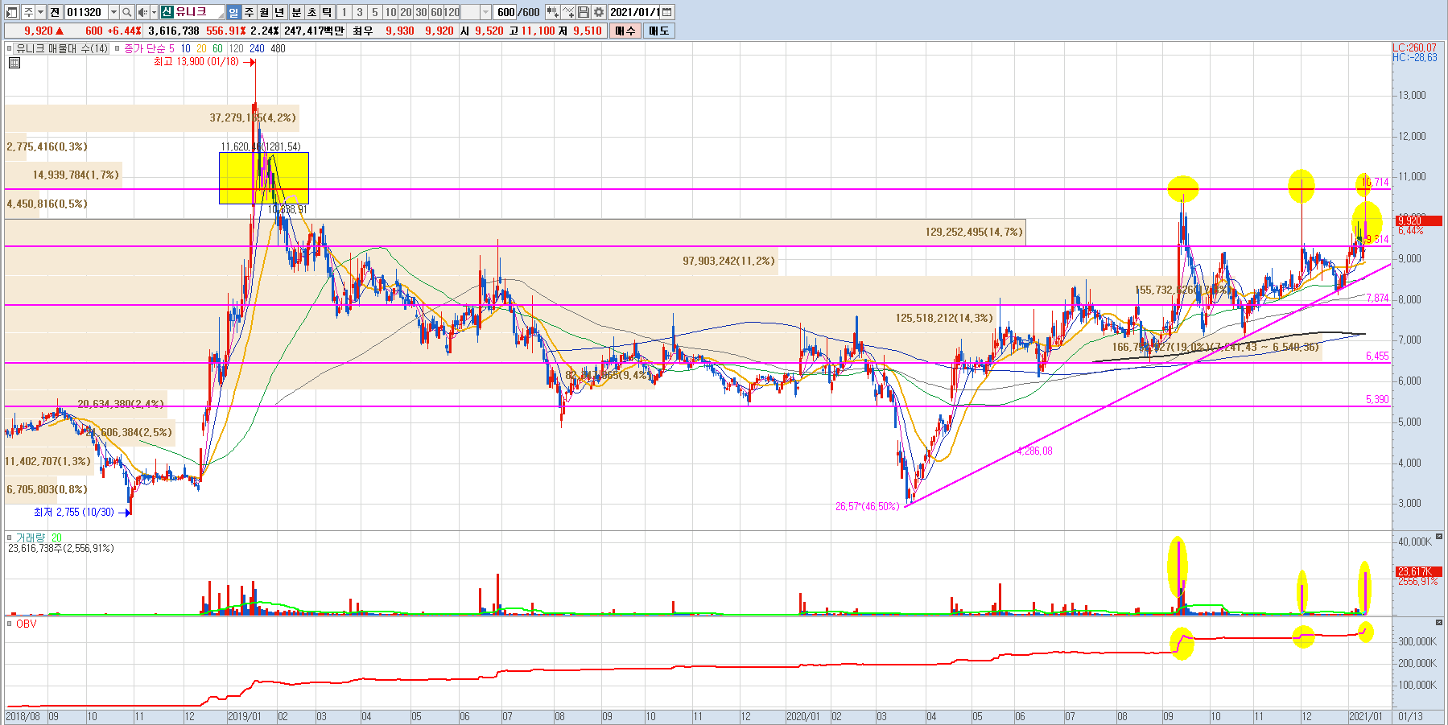
Task: Open the chart settings gear icon
Action: 599,12
